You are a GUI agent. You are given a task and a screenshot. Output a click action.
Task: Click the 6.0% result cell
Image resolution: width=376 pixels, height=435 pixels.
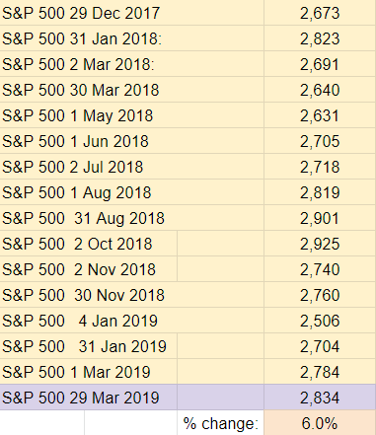pos(320,423)
